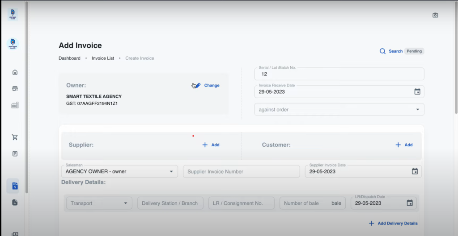
Task: Focus the LR / Consignment No. field
Action: point(241,203)
